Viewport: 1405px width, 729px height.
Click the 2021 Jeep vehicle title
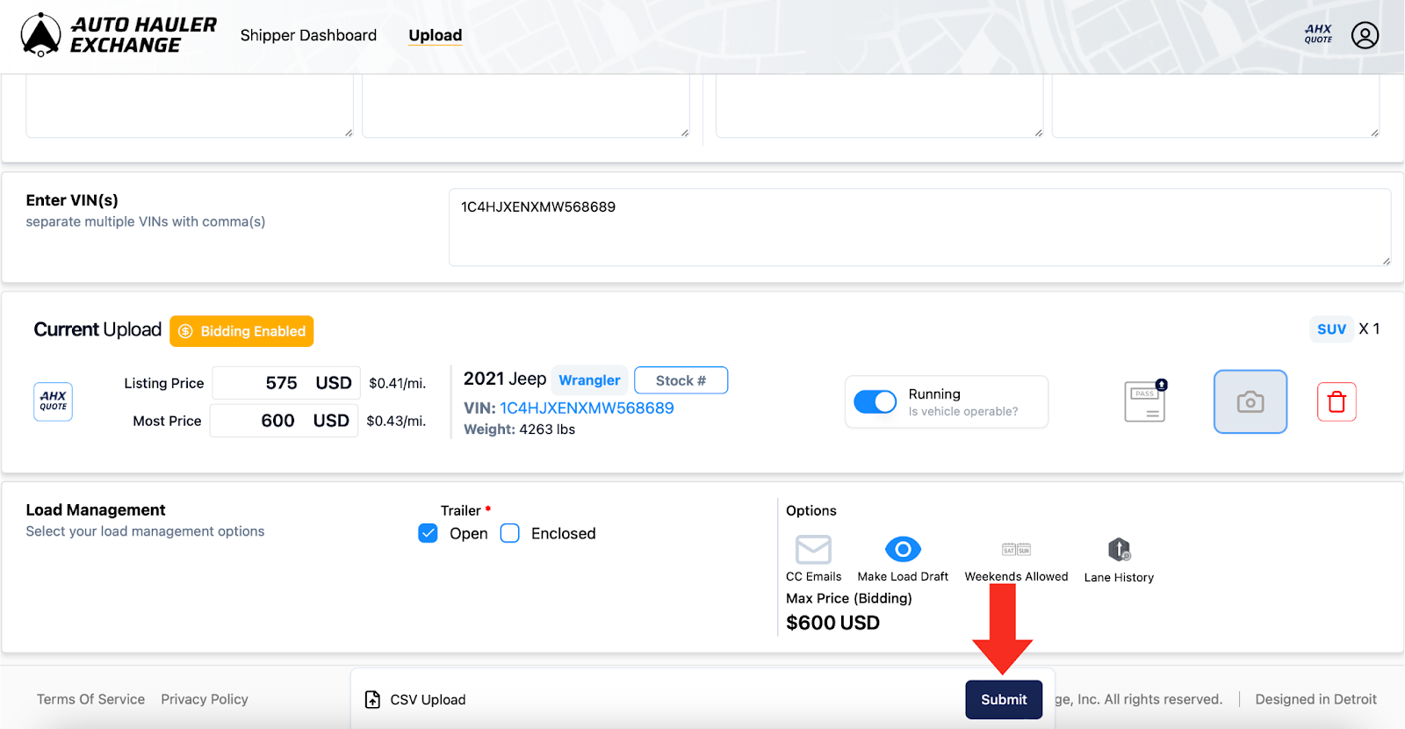point(505,379)
